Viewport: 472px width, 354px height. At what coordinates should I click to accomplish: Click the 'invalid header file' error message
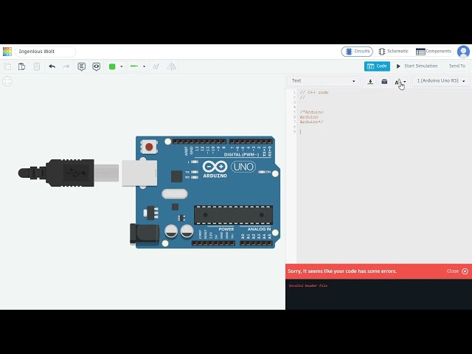click(308, 285)
